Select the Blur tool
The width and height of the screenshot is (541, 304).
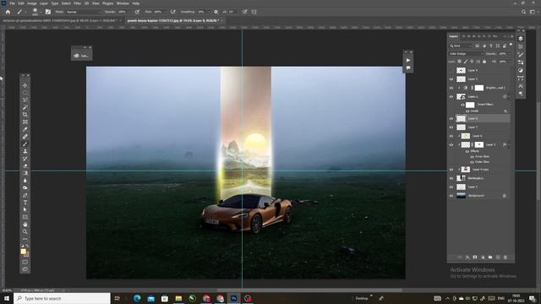(x=25, y=181)
